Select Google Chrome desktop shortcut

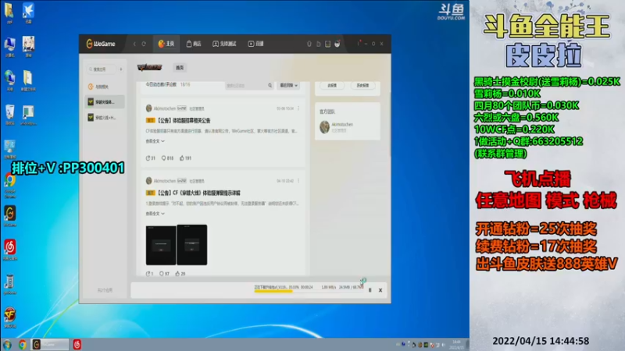10,186
